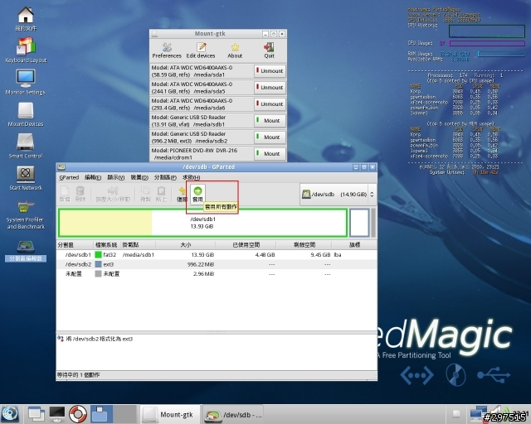Screen dimensions: 531x424
Task: Click Edit devices icon in Mount-gtk
Action: click(x=201, y=47)
